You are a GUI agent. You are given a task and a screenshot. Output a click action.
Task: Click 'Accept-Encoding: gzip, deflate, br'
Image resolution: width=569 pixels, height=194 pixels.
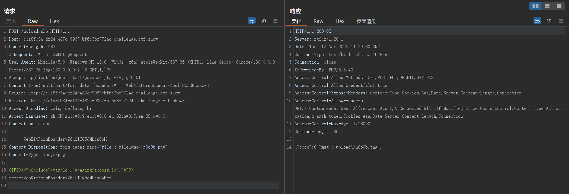point(50,108)
